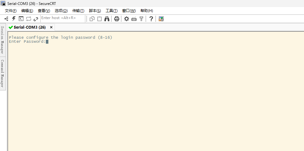Open Session Options gear icon

(x=126, y=19)
